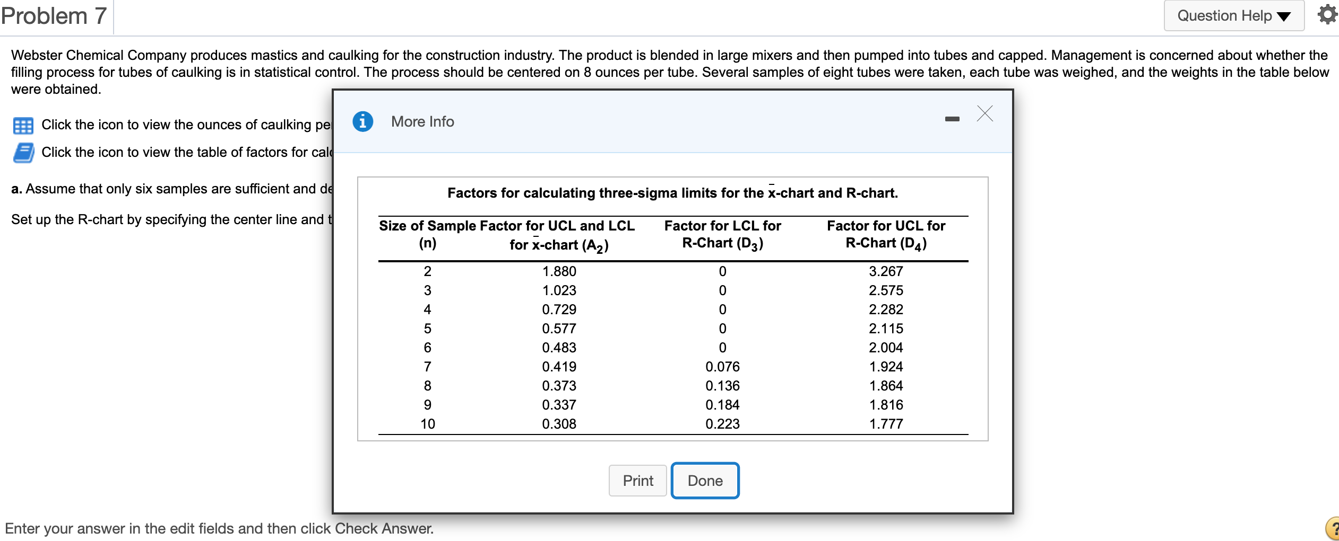
Task: Click the blue info icon in More Info
Action: click(x=361, y=121)
